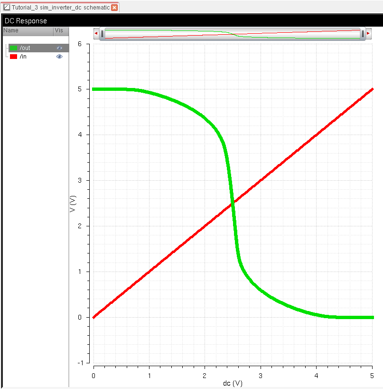Click the V (V) y-axis label
Image resolution: width=383 pixels, height=389 pixels.
click(x=73, y=204)
